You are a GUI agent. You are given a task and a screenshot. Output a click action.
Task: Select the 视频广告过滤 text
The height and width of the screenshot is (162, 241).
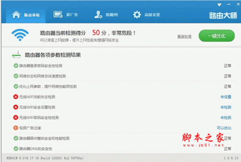(30, 128)
